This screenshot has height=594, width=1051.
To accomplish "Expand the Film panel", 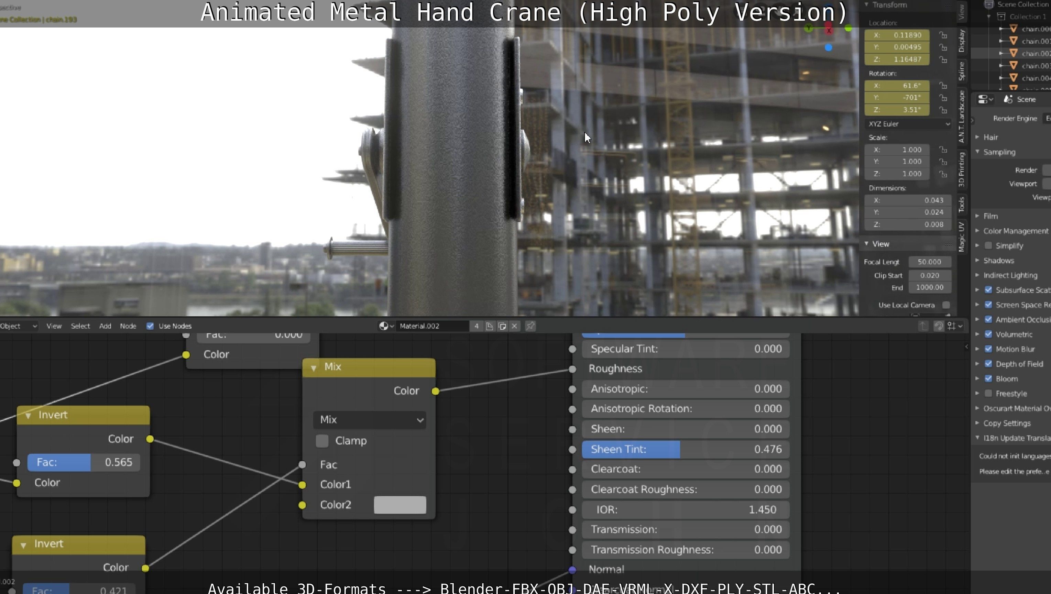I will pos(977,216).
